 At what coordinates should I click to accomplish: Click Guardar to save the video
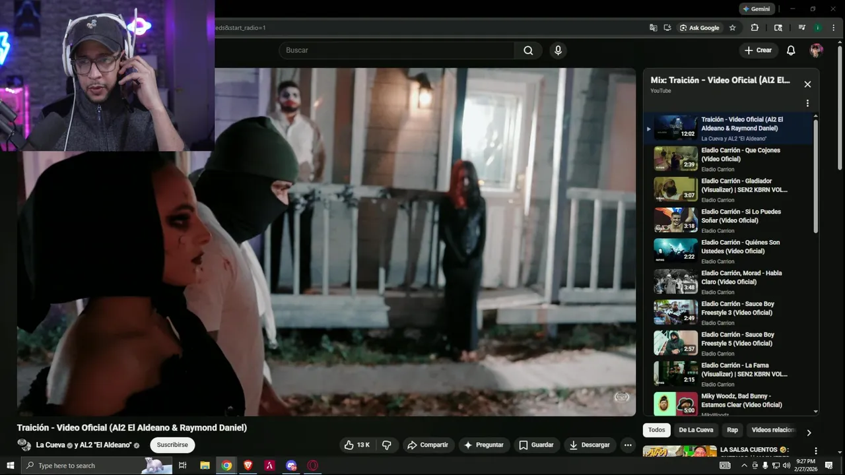click(536, 445)
